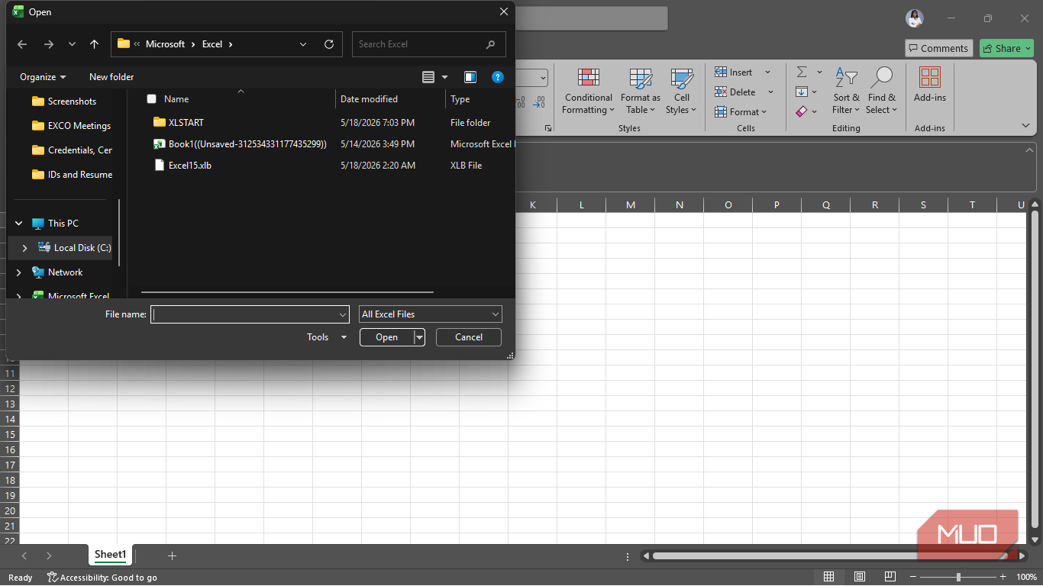Open the File name history dropdown
The image size is (1043, 586).
coord(343,314)
